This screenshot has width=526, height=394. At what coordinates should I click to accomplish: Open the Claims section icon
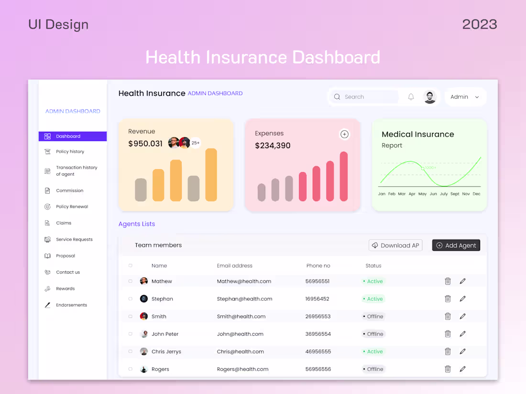tap(47, 223)
